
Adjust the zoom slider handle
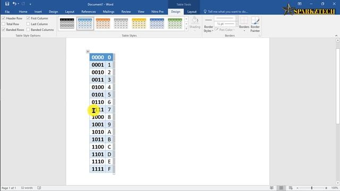point(312,188)
